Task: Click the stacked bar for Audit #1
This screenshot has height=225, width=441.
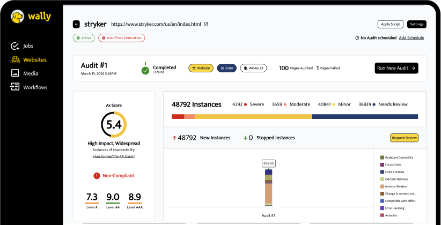Action: [x=269, y=187]
